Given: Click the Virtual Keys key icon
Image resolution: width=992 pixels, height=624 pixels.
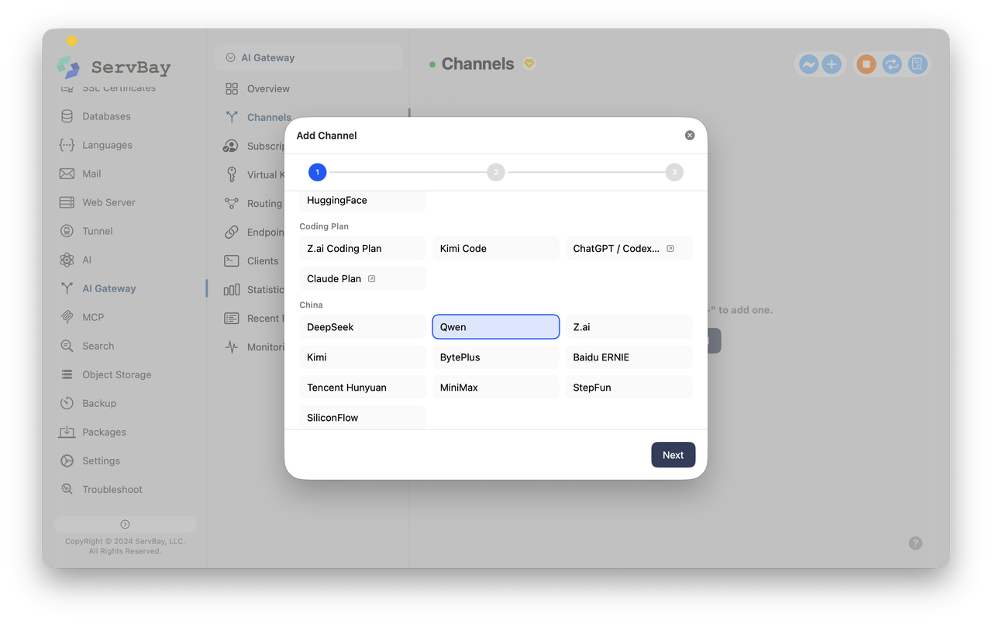Looking at the screenshot, I should 232,174.
